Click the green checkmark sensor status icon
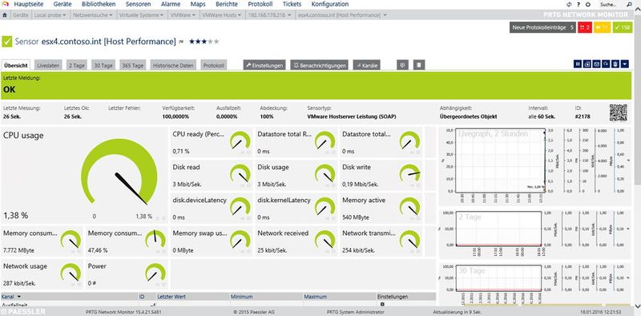 pos(7,42)
